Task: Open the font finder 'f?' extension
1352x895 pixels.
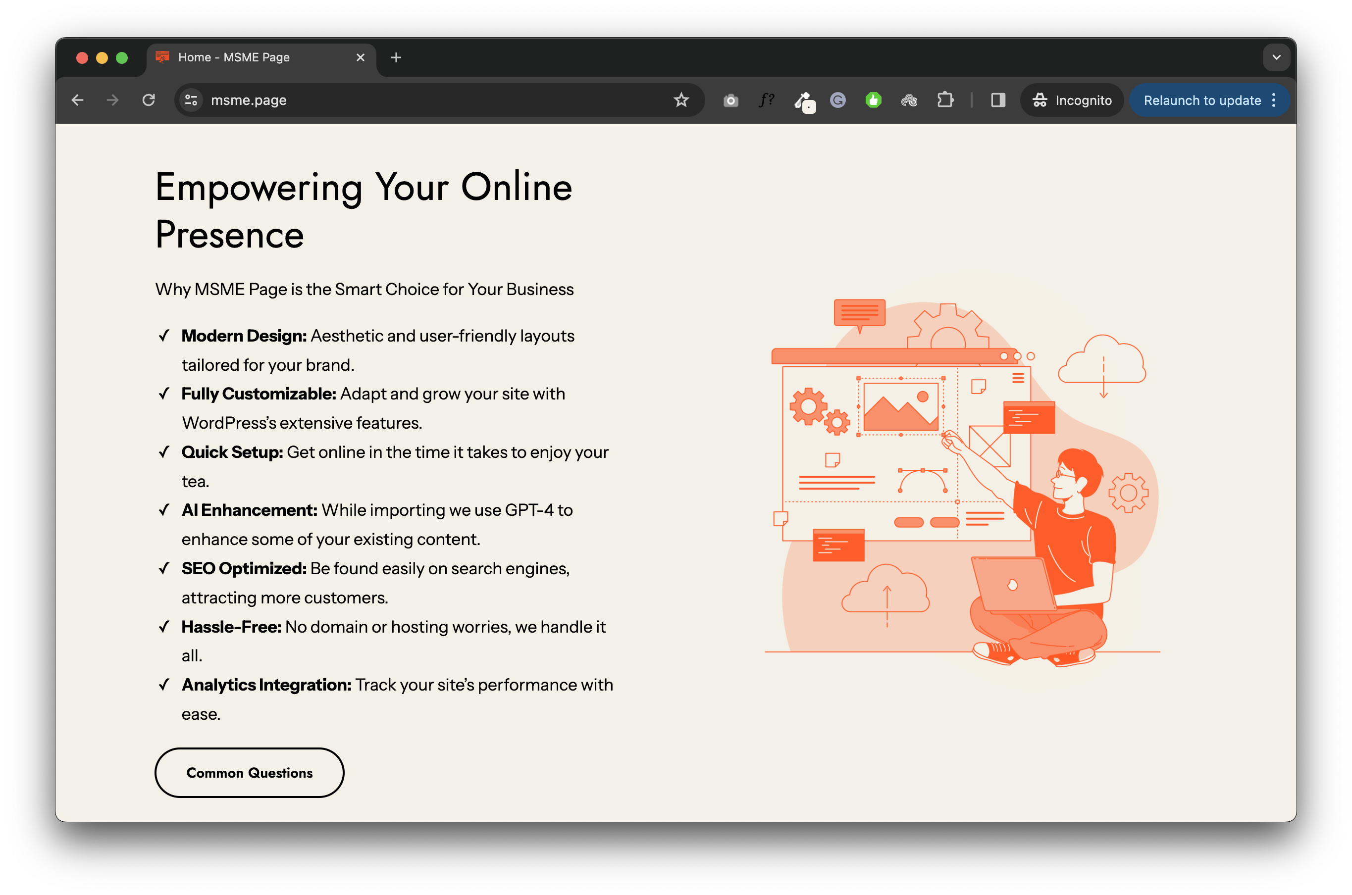Action: (766, 100)
